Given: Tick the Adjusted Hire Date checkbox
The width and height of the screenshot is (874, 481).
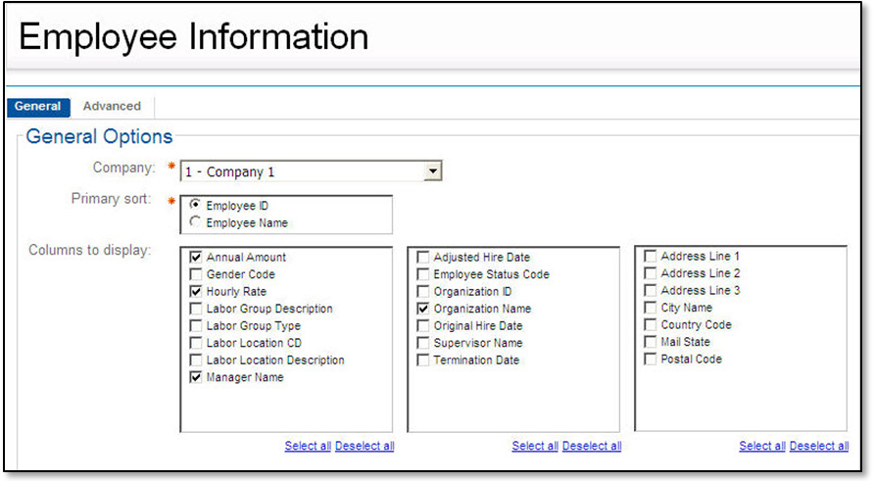Looking at the screenshot, I should click(423, 258).
